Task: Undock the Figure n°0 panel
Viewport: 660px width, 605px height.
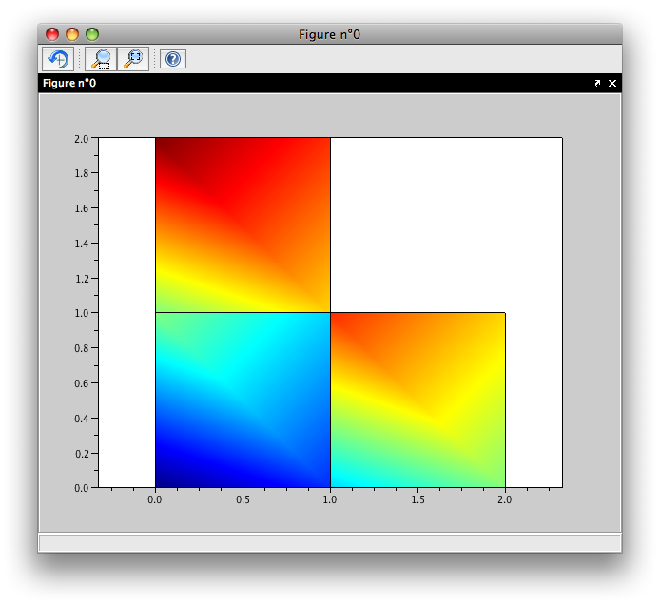Action: click(597, 84)
